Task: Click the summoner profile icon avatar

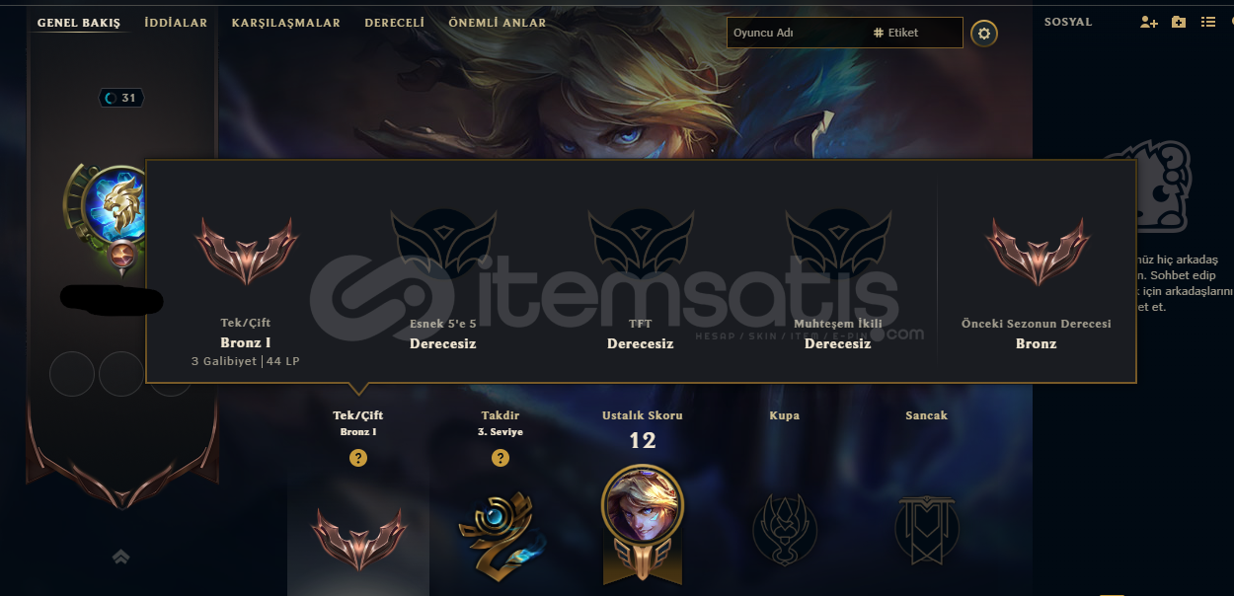Action: tap(116, 205)
